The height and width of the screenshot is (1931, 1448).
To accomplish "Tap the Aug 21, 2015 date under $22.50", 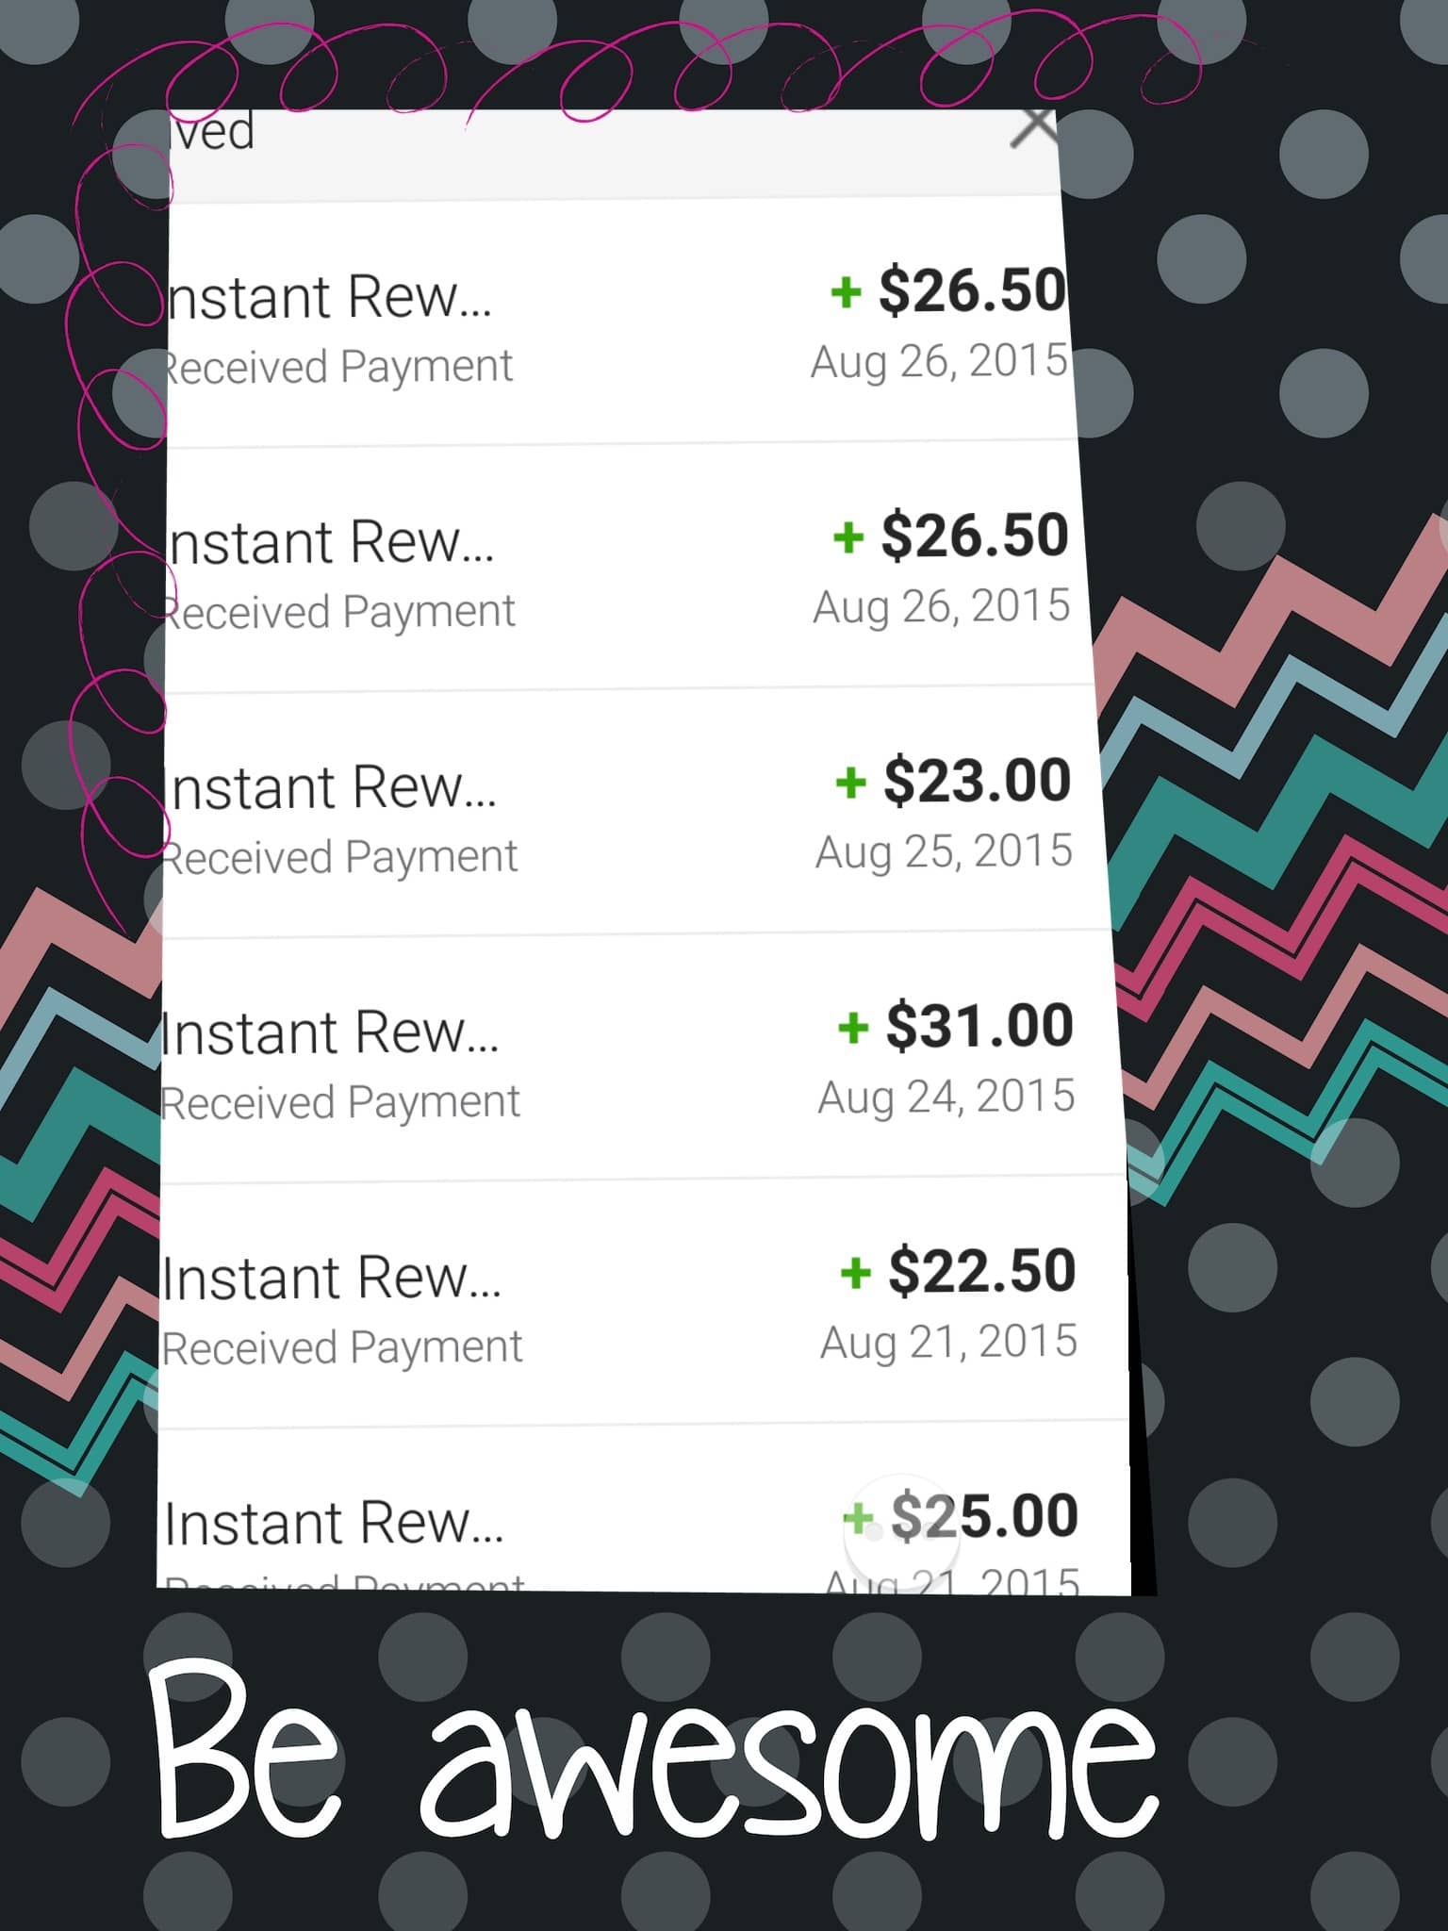I will (948, 1343).
